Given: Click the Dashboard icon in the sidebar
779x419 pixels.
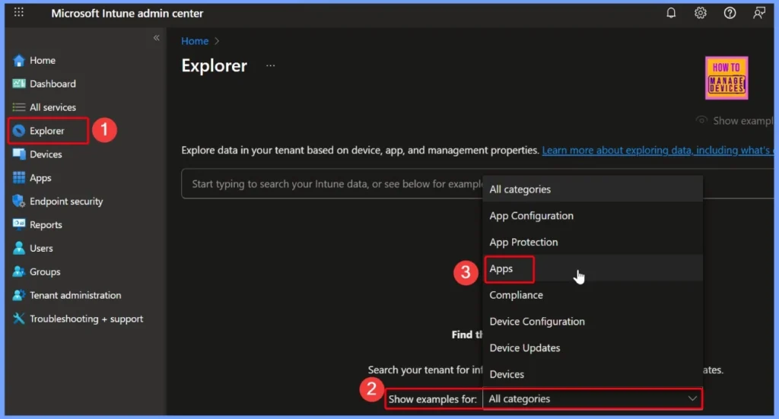Looking at the screenshot, I should pos(19,84).
